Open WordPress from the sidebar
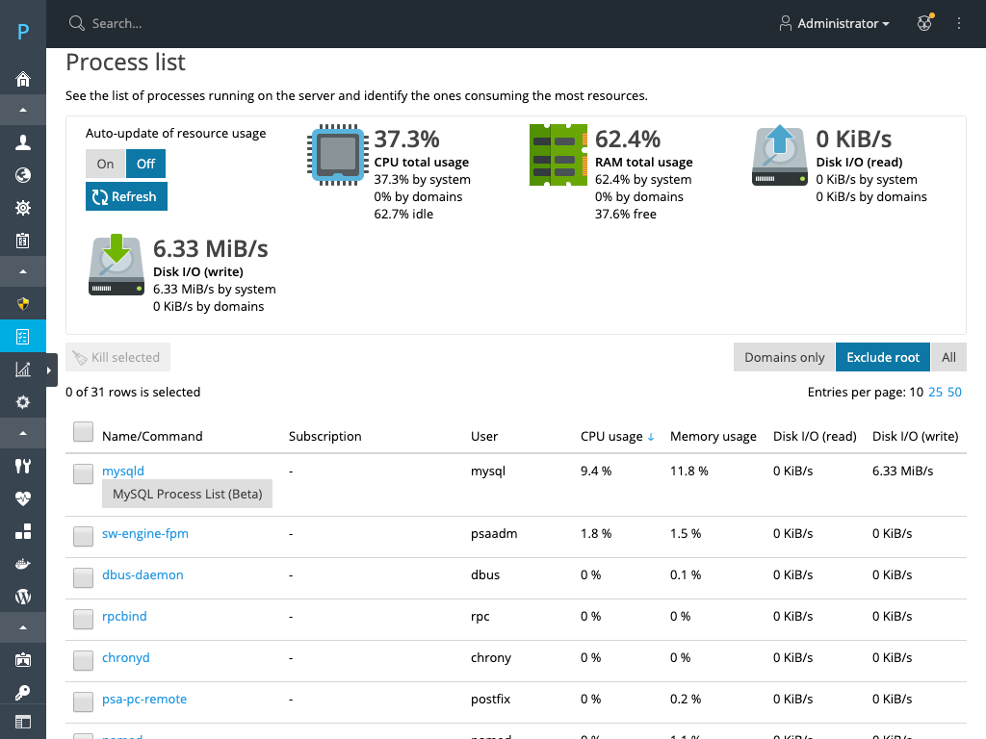986x739 pixels. [x=23, y=597]
